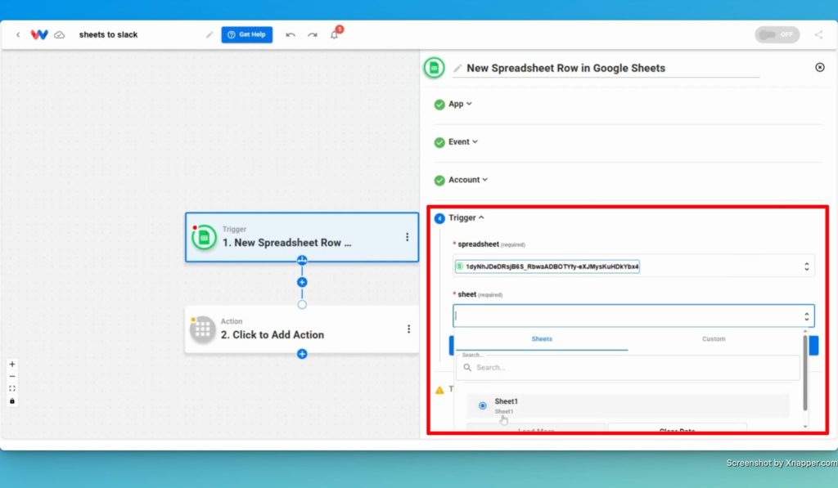838x488 pixels.
Task: Zoom in on the canvas
Action: pyautogui.click(x=12, y=364)
